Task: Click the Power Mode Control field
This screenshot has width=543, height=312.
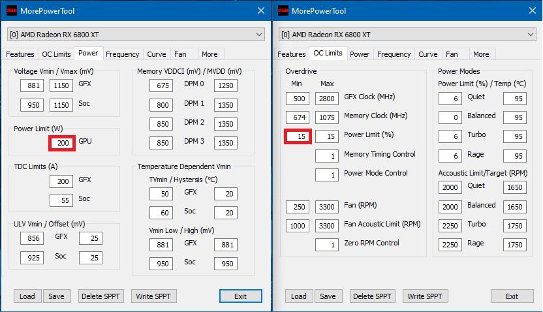Action: pyautogui.click(x=327, y=175)
